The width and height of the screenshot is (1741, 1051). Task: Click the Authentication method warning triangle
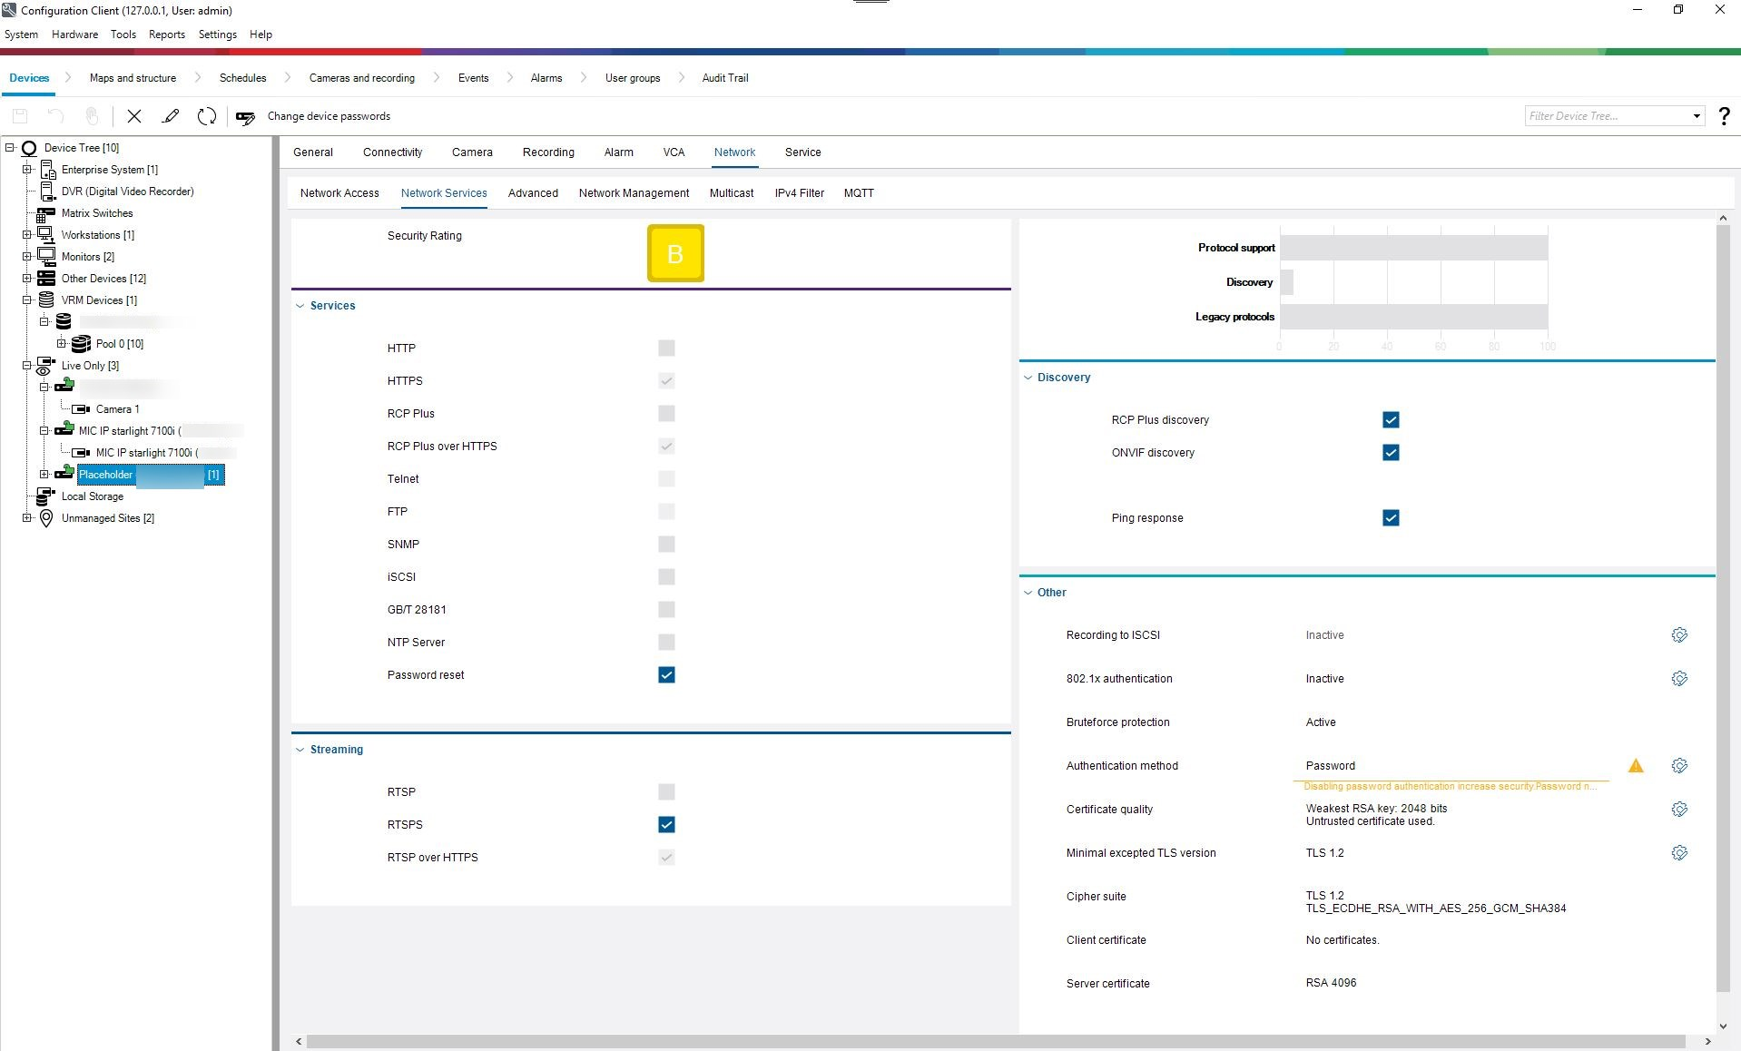pyautogui.click(x=1636, y=766)
